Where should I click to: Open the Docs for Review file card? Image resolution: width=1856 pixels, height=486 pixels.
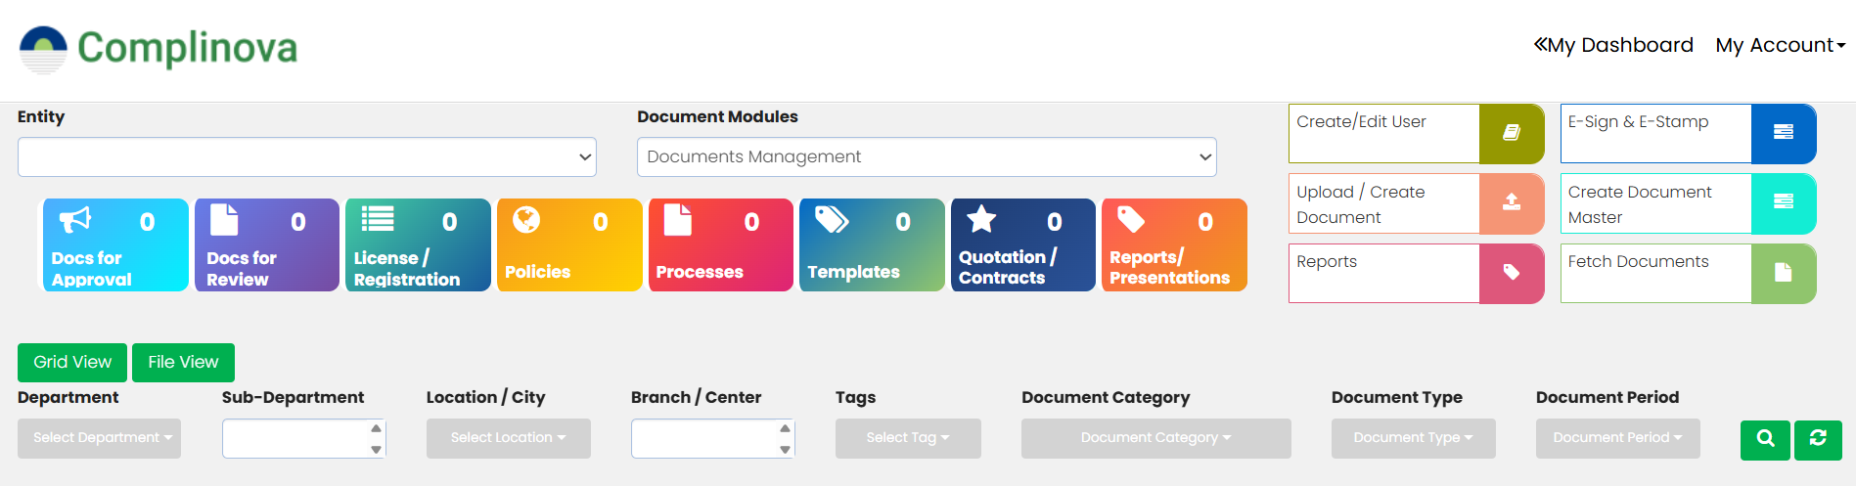tap(267, 244)
